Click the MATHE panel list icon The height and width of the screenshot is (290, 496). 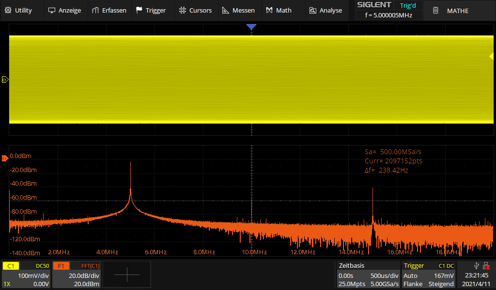click(x=435, y=11)
